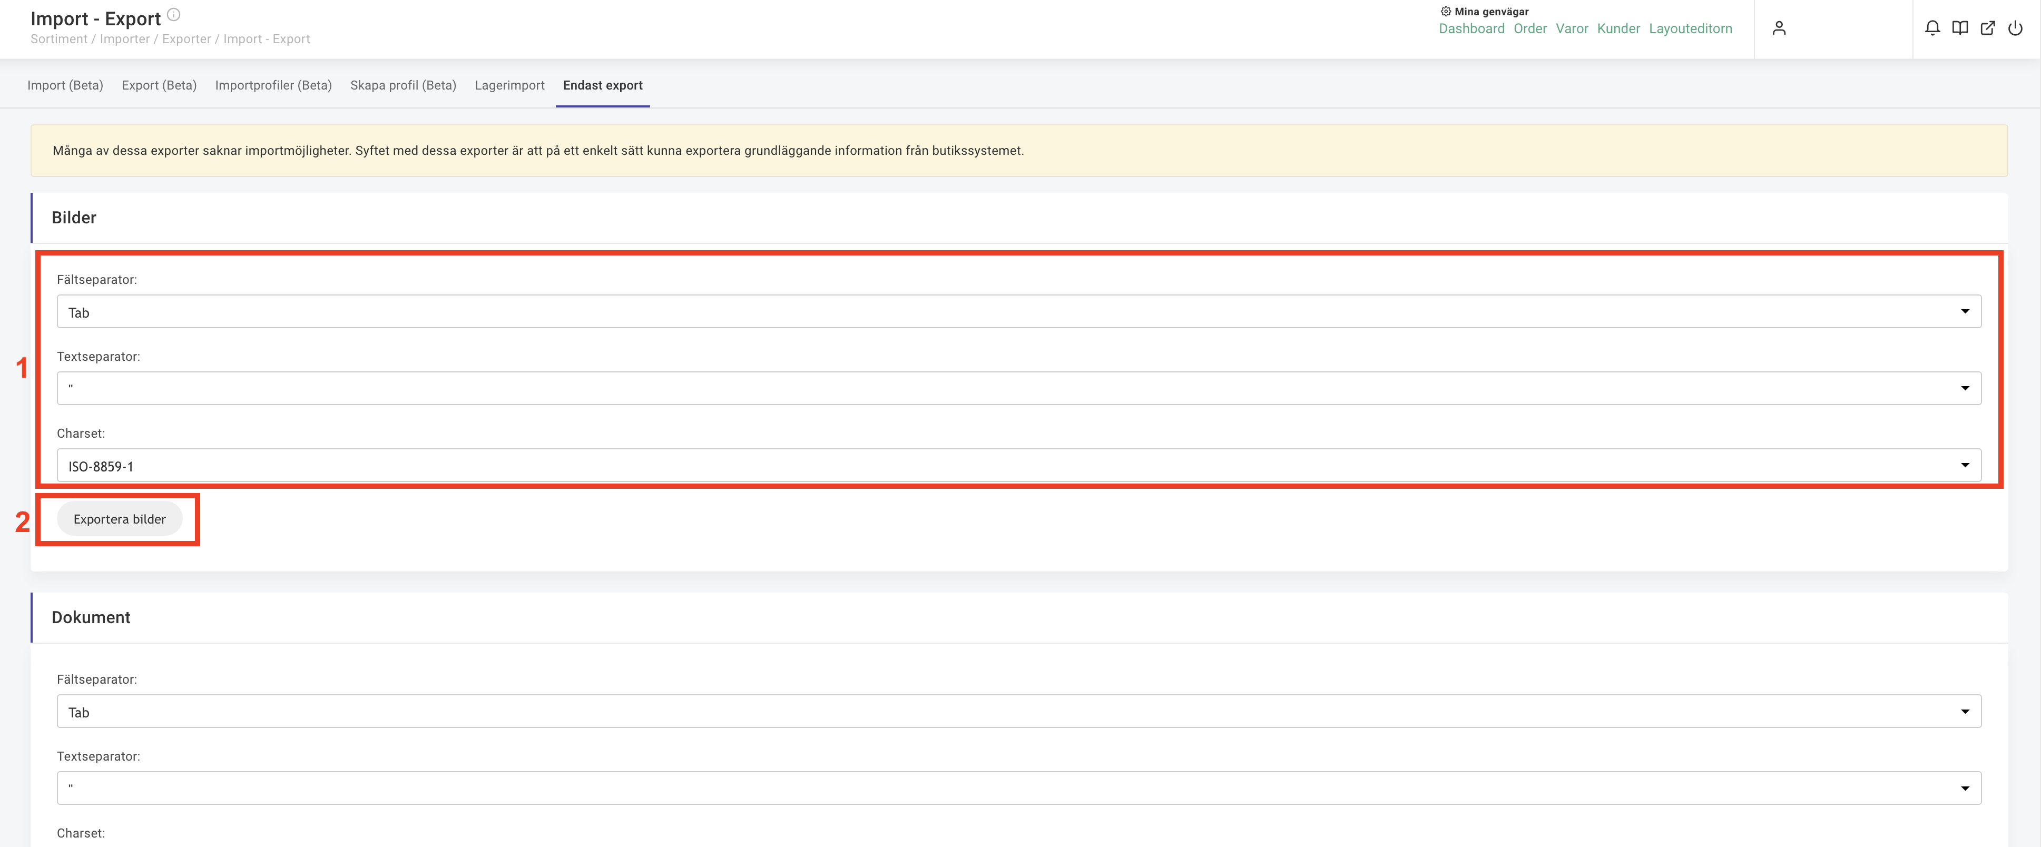Open the manual book icon
This screenshot has height=847, width=2041.
pos(1960,28)
